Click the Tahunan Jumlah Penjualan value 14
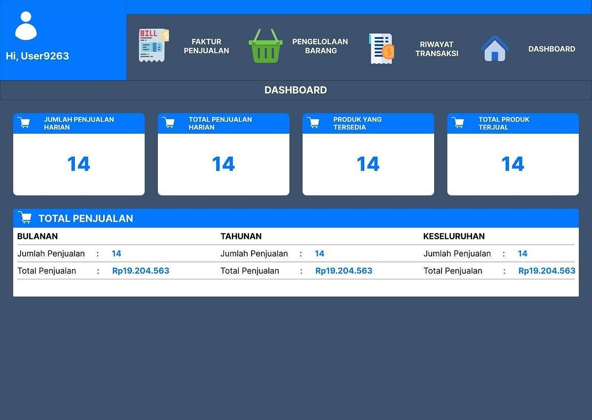The height and width of the screenshot is (420, 592). (319, 253)
